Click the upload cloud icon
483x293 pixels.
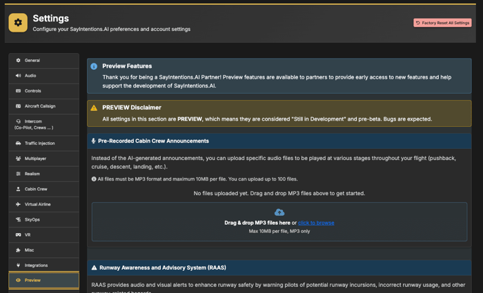click(x=279, y=212)
